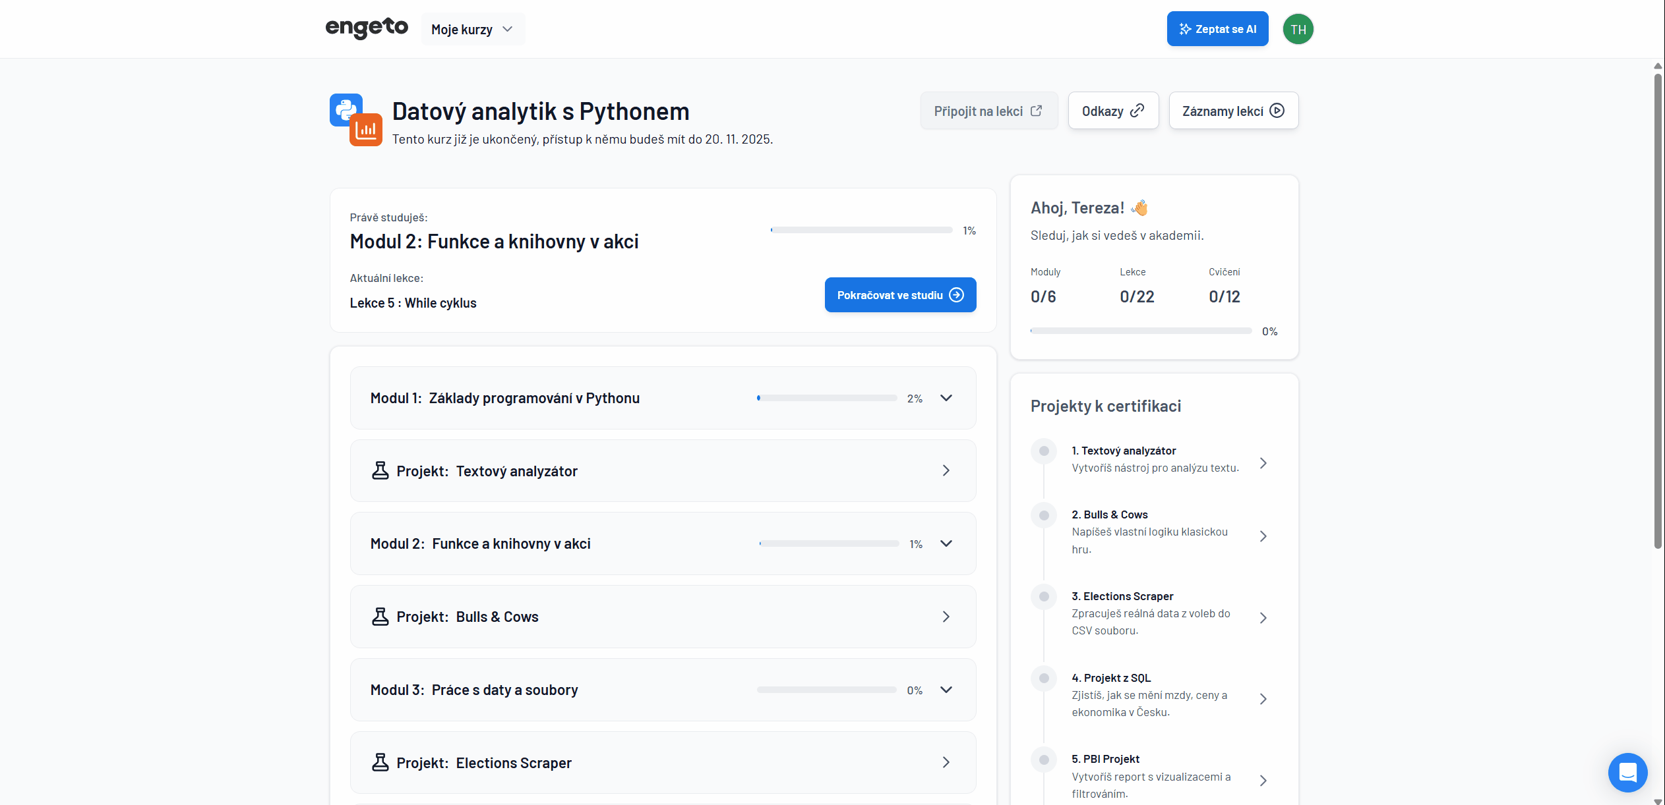Select status circle for Bulls & Cows certification

coord(1044,515)
